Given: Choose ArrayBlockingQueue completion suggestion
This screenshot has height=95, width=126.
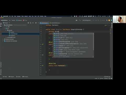Looking at the screenshot, I should pos(73,48).
